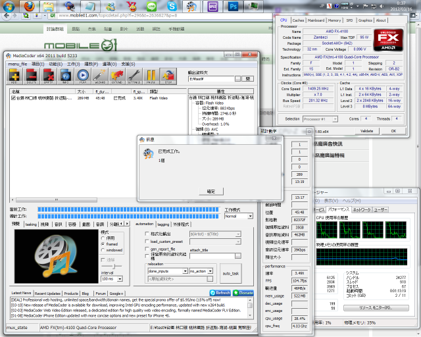Click CPU-Z Validate button

pyautogui.click(x=366, y=131)
